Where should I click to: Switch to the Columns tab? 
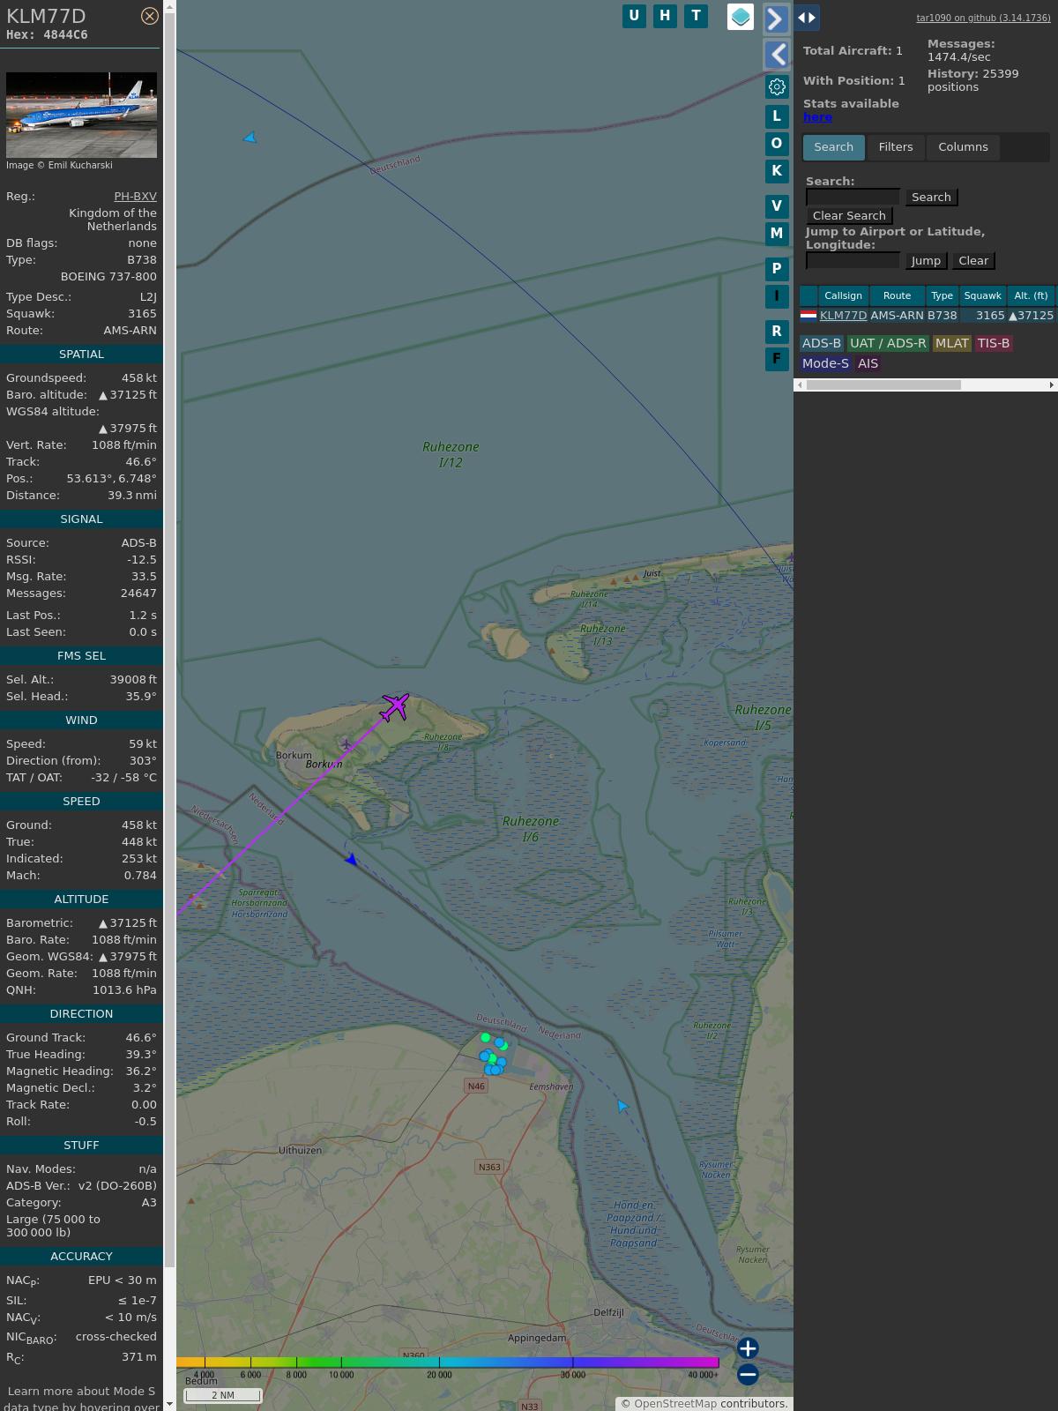963,147
